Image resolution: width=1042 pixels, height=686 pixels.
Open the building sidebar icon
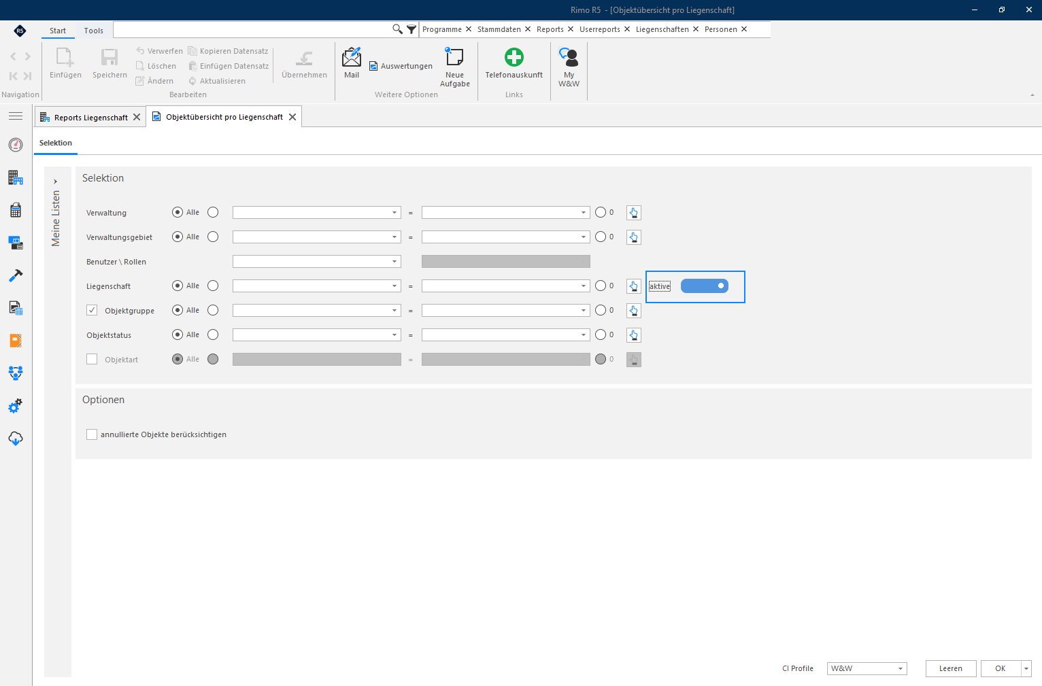16,177
